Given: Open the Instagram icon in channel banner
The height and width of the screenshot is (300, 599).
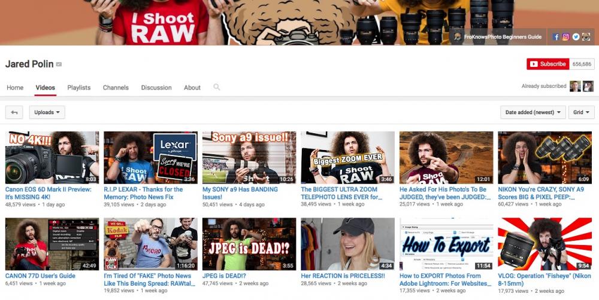Looking at the screenshot, I should click(x=566, y=37).
